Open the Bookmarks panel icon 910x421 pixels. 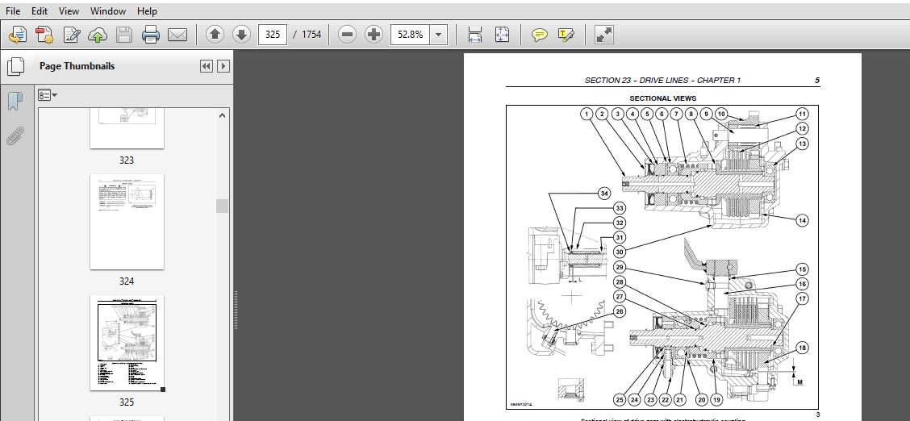tap(15, 102)
